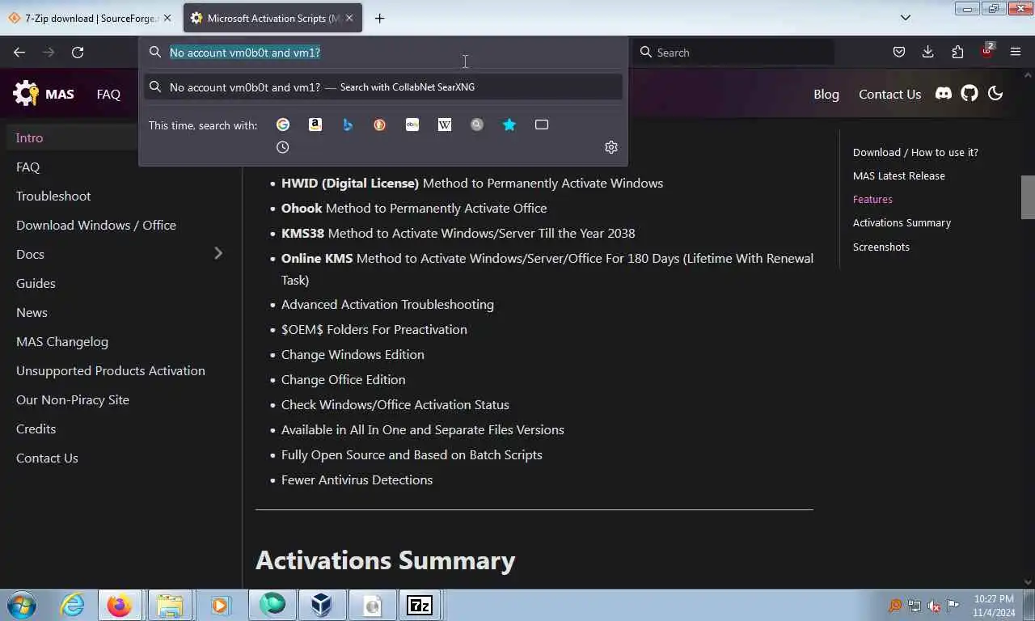Click the Search box in the toolbar
The width and height of the screenshot is (1035, 621).
point(734,52)
